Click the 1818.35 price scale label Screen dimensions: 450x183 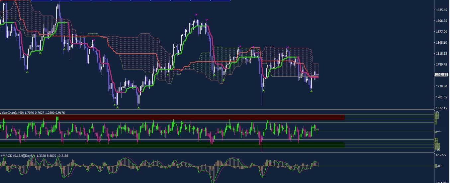(441, 54)
